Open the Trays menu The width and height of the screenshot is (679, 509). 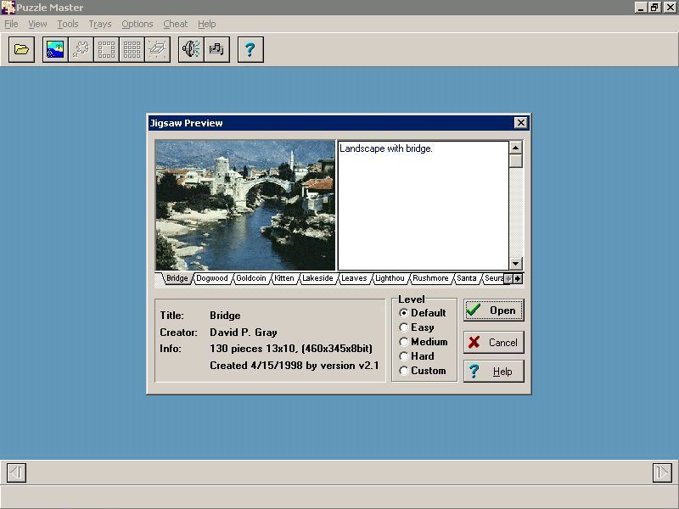click(99, 24)
